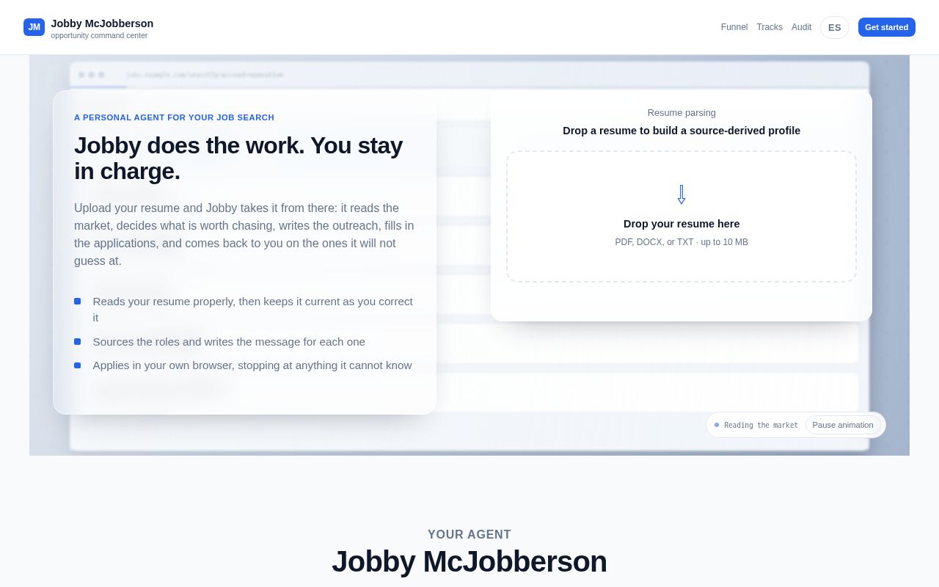Open the Tracks nav link

click(770, 27)
